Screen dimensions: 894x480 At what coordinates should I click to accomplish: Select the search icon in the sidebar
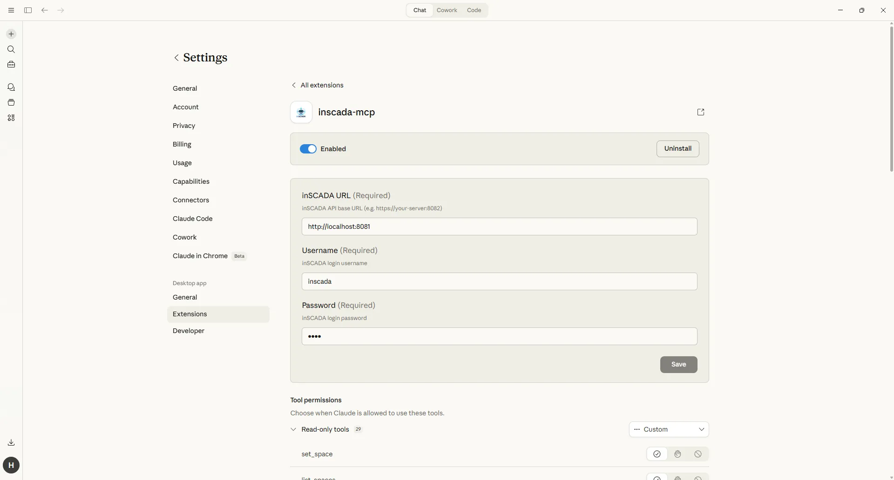11,49
